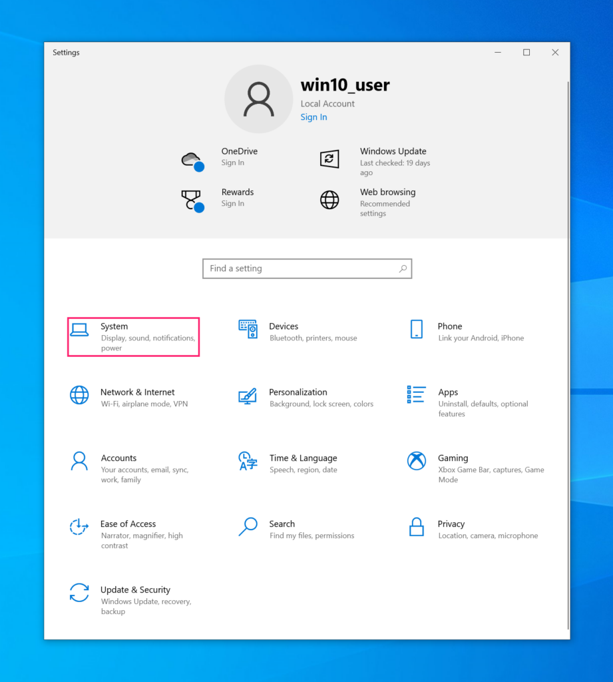Click 'Link your Android, iPhone' description
Image resolution: width=613 pixels, height=682 pixels.
(481, 338)
